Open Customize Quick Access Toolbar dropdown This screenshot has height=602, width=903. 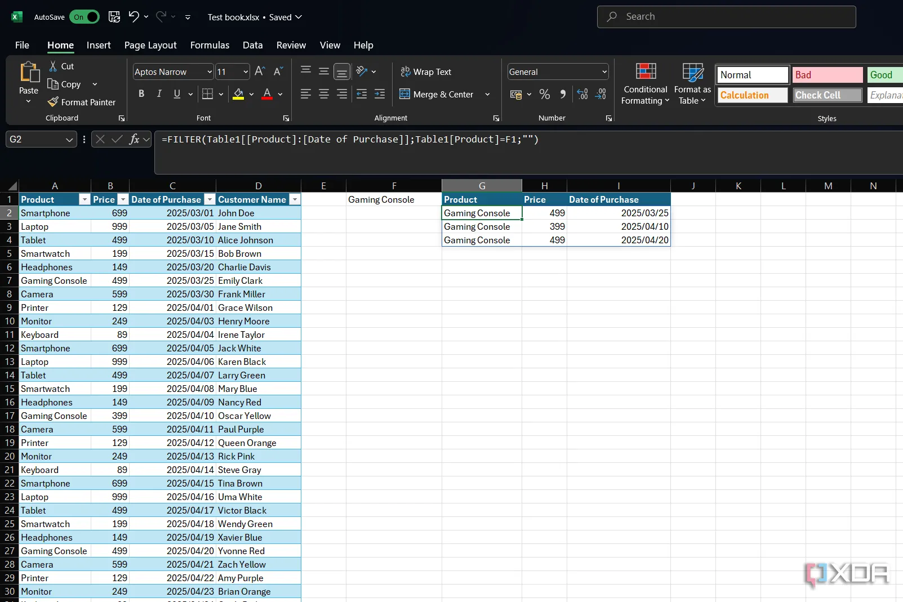[188, 17]
